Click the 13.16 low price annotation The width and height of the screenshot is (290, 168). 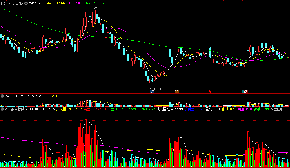point(158,89)
